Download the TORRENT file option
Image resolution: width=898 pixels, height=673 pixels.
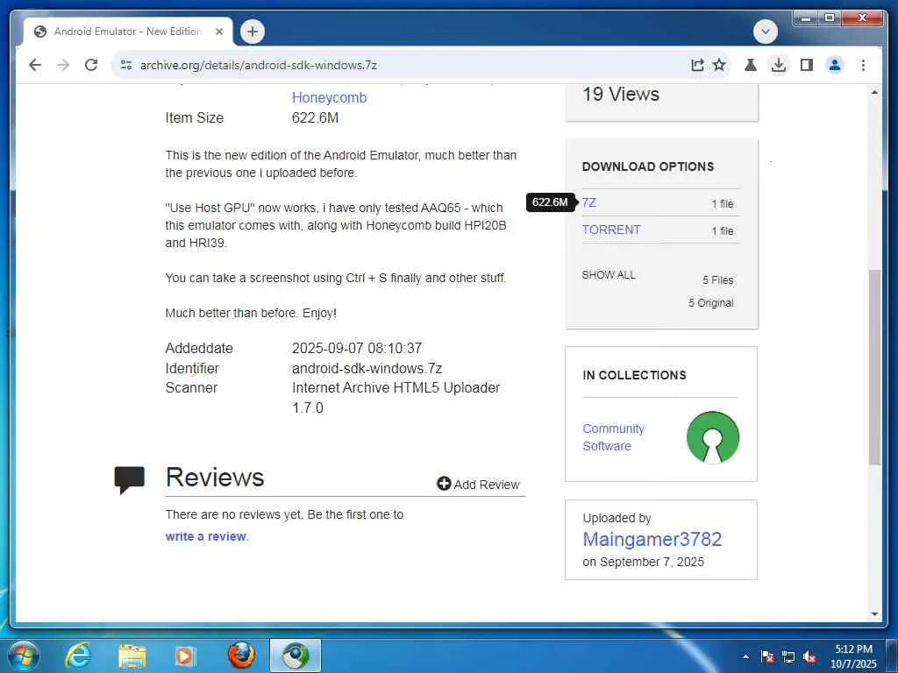click(x=611, y=230)
